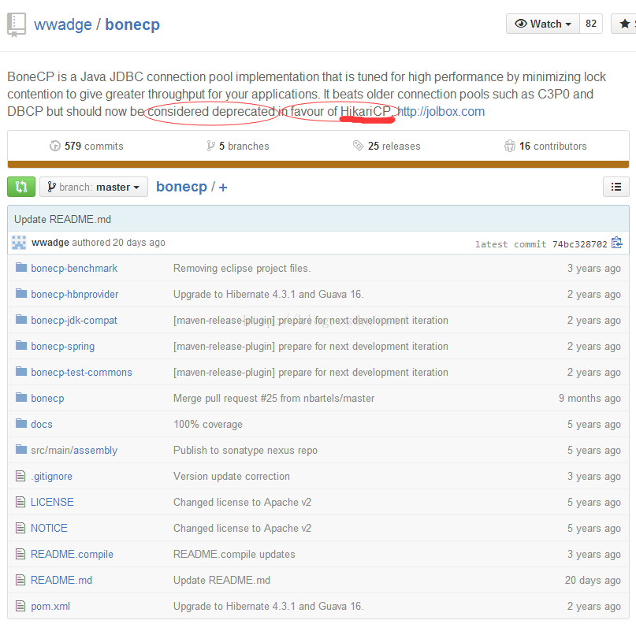Copy the commit SHA via clipboard icon

(617, 243)
